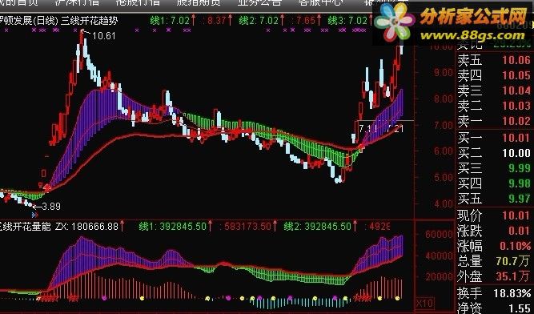Click the 现价 10.01 current price row
Screen dimensions: 534x314
point(494,215)
